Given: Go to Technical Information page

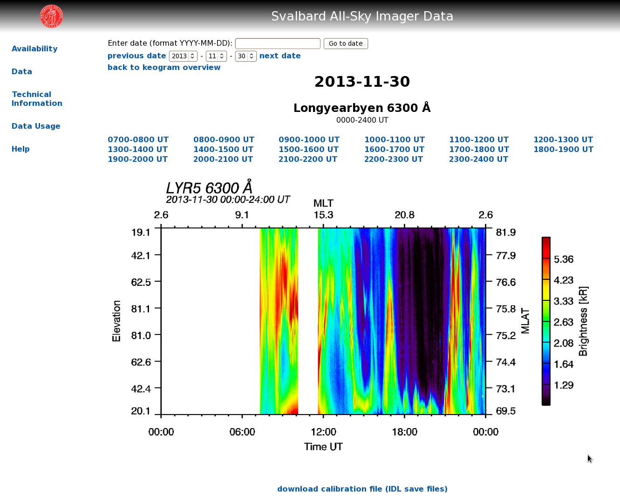Looking at the screenshot, I should tap(37, 99).
